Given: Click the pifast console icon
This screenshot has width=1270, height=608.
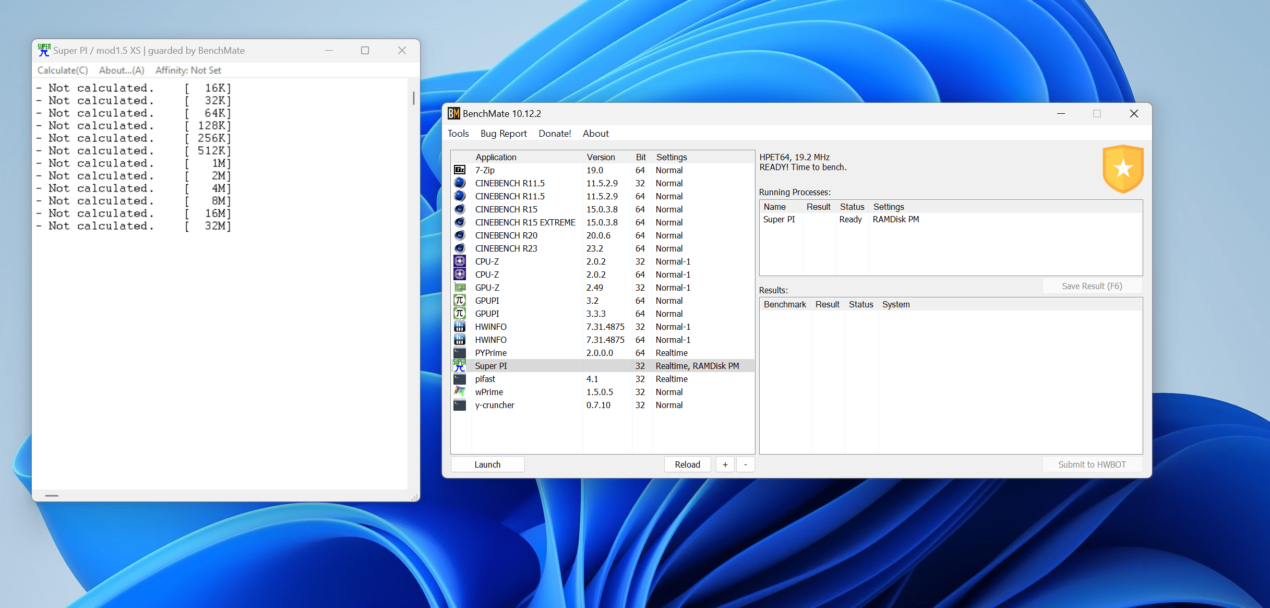Looking at the screenshot, I should [x=460, y=379].
